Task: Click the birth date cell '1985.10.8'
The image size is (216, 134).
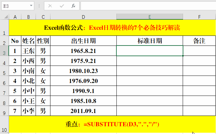Action: coord(83,101)
